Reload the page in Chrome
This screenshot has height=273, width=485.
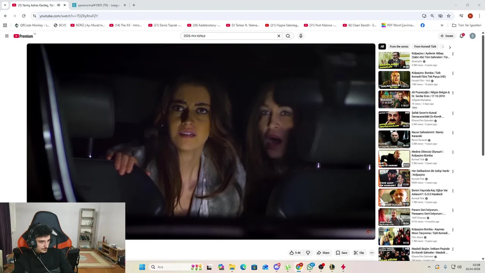(x=23, y=16)
